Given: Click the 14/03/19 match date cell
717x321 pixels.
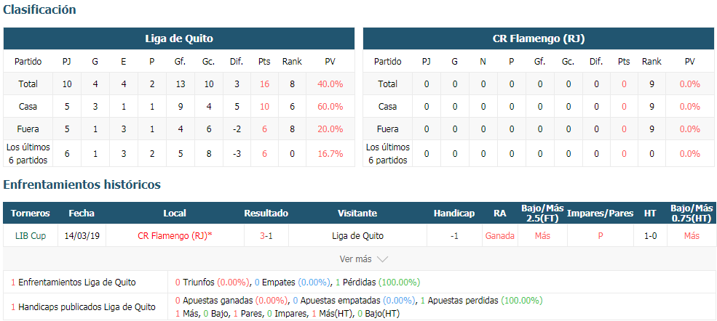Looking at the screenshot, I should tap(82, 236).
